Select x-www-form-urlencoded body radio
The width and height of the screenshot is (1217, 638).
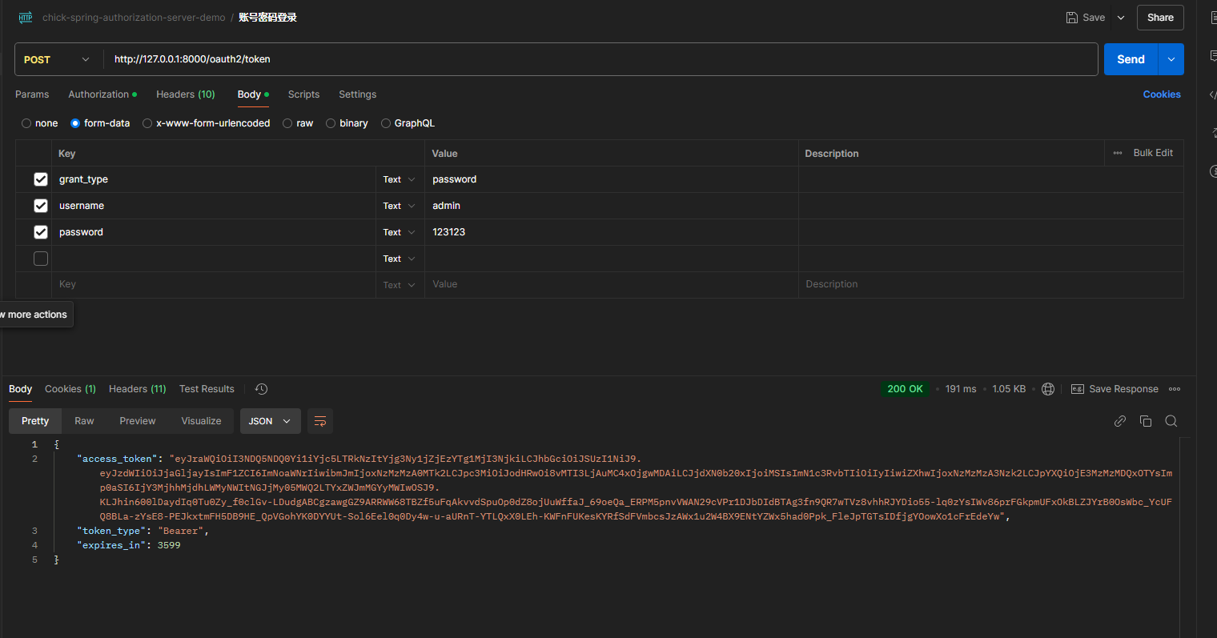click(x=147, y=123)
